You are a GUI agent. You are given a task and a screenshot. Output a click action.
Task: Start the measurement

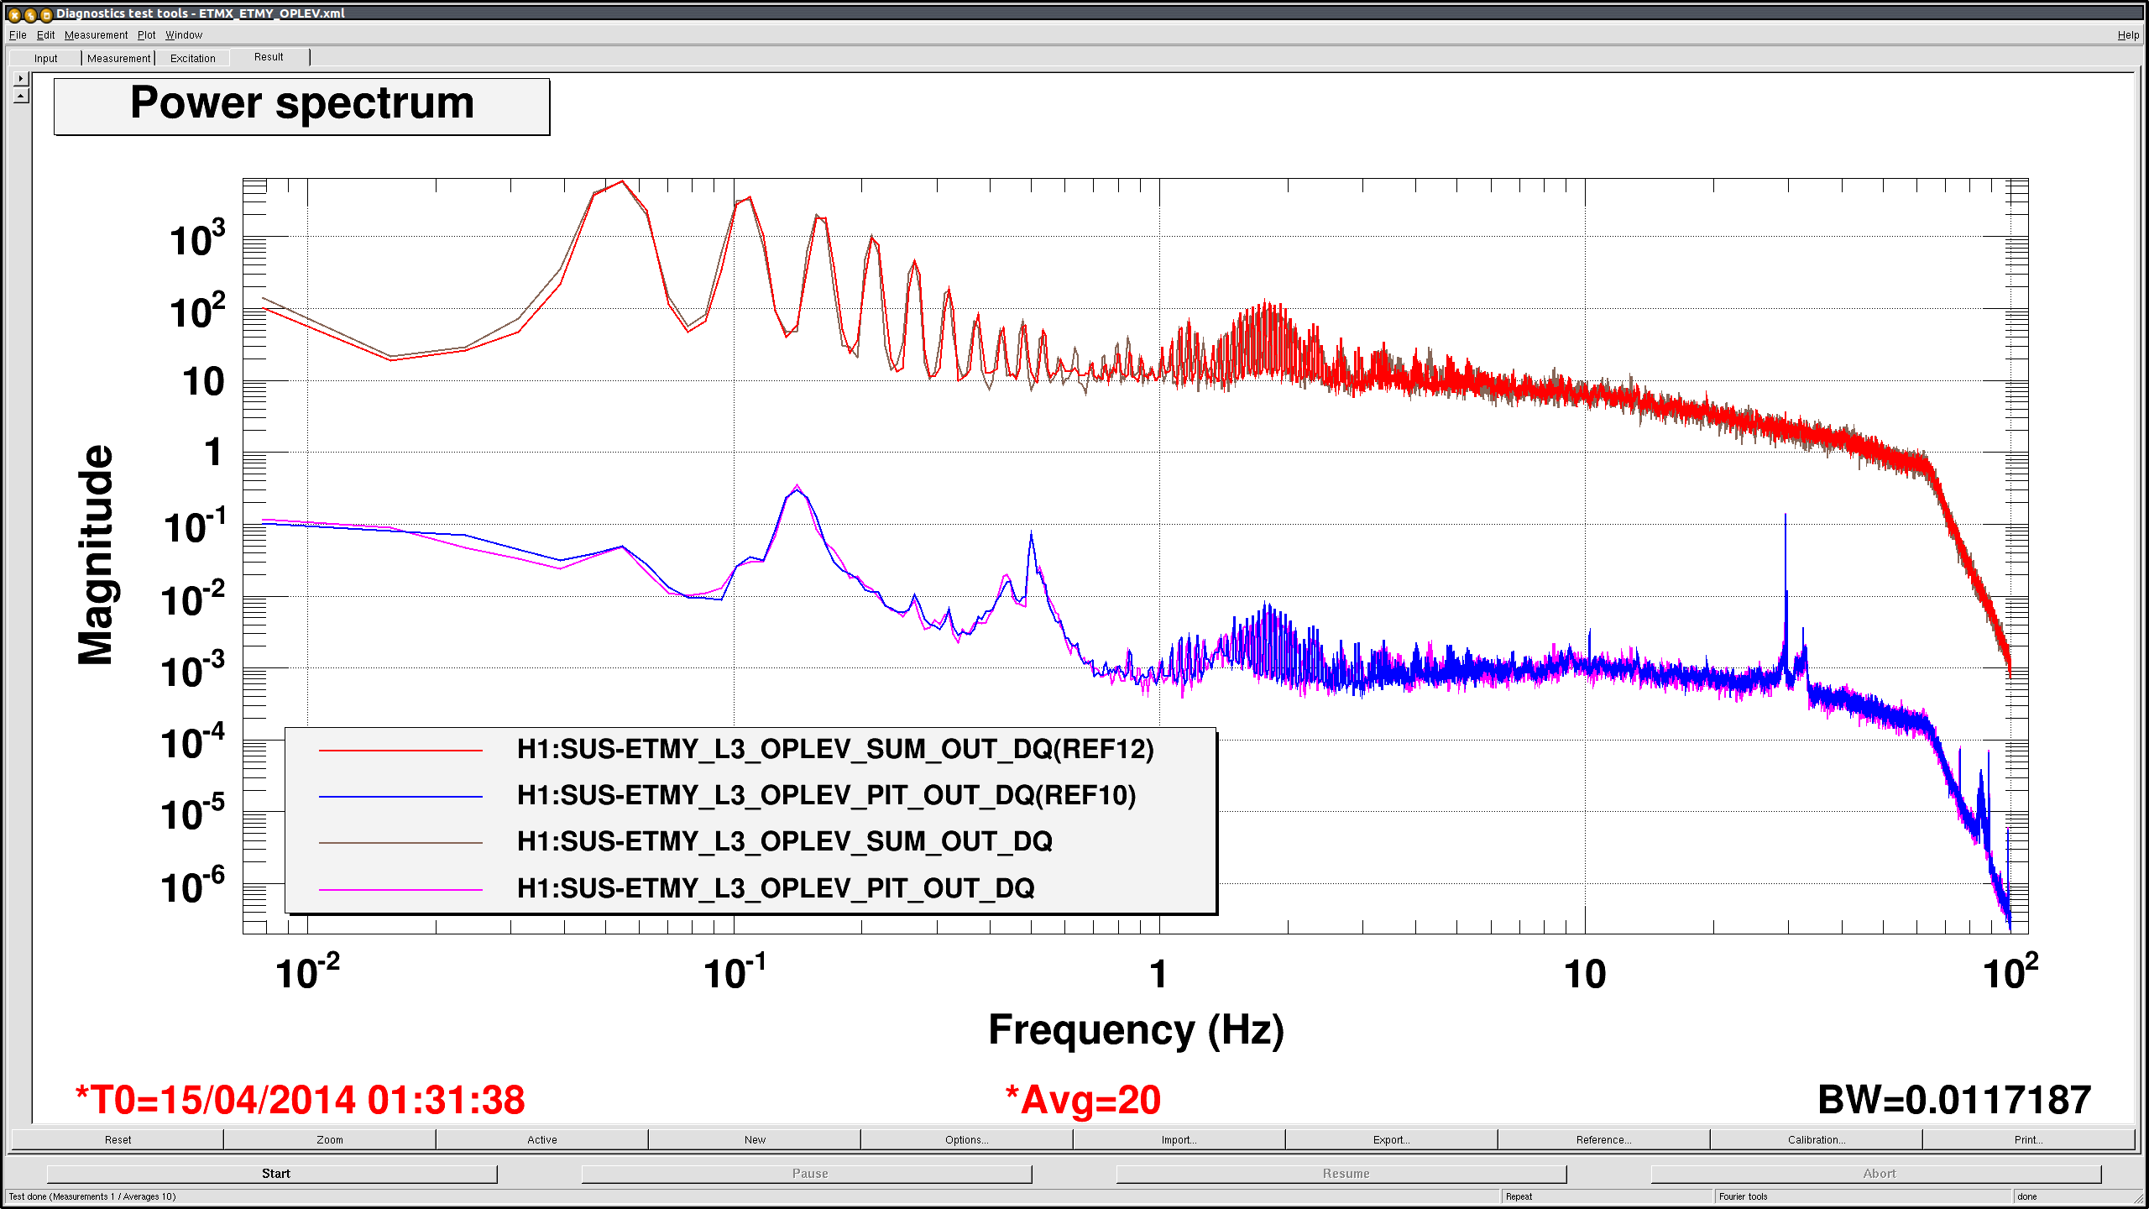click(x=273, y=1174)
